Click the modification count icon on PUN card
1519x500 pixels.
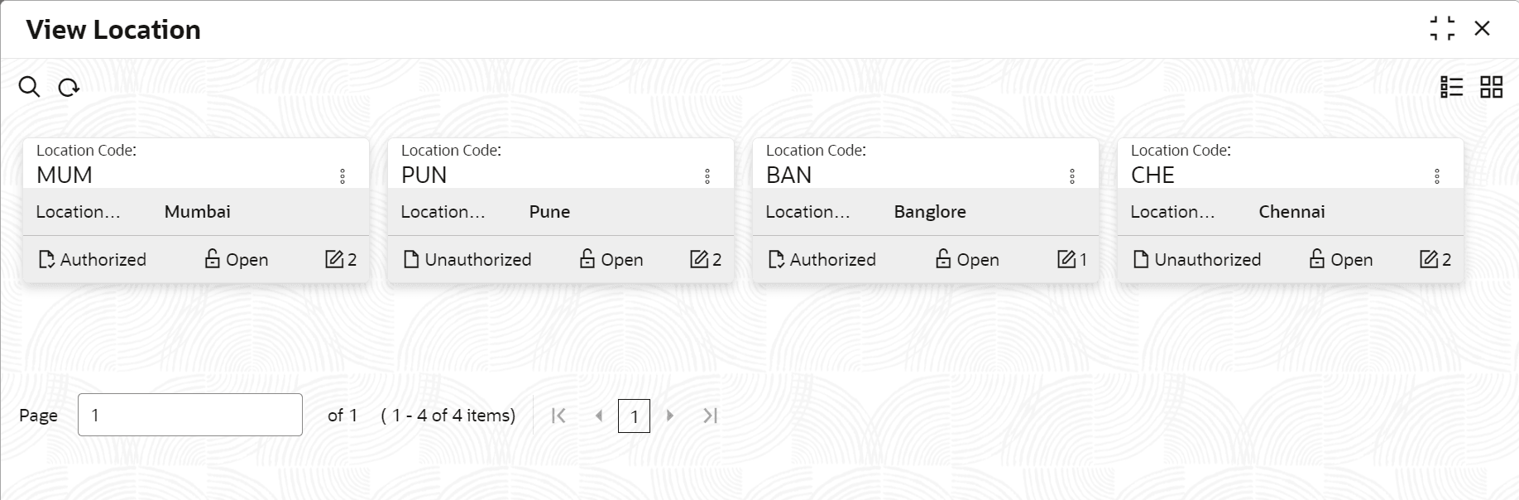point(699,260)
